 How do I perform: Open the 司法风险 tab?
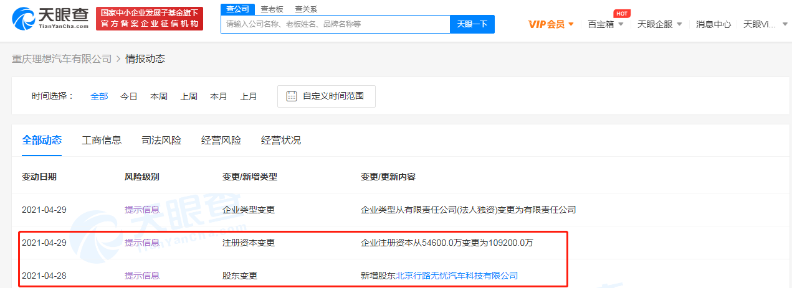coord(161,140)
